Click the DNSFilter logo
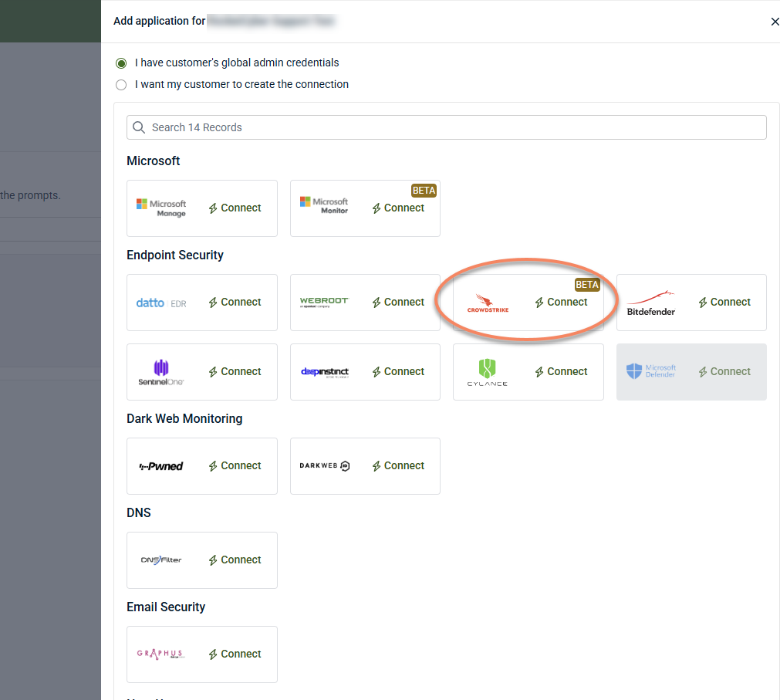 (x=161, y=560)
